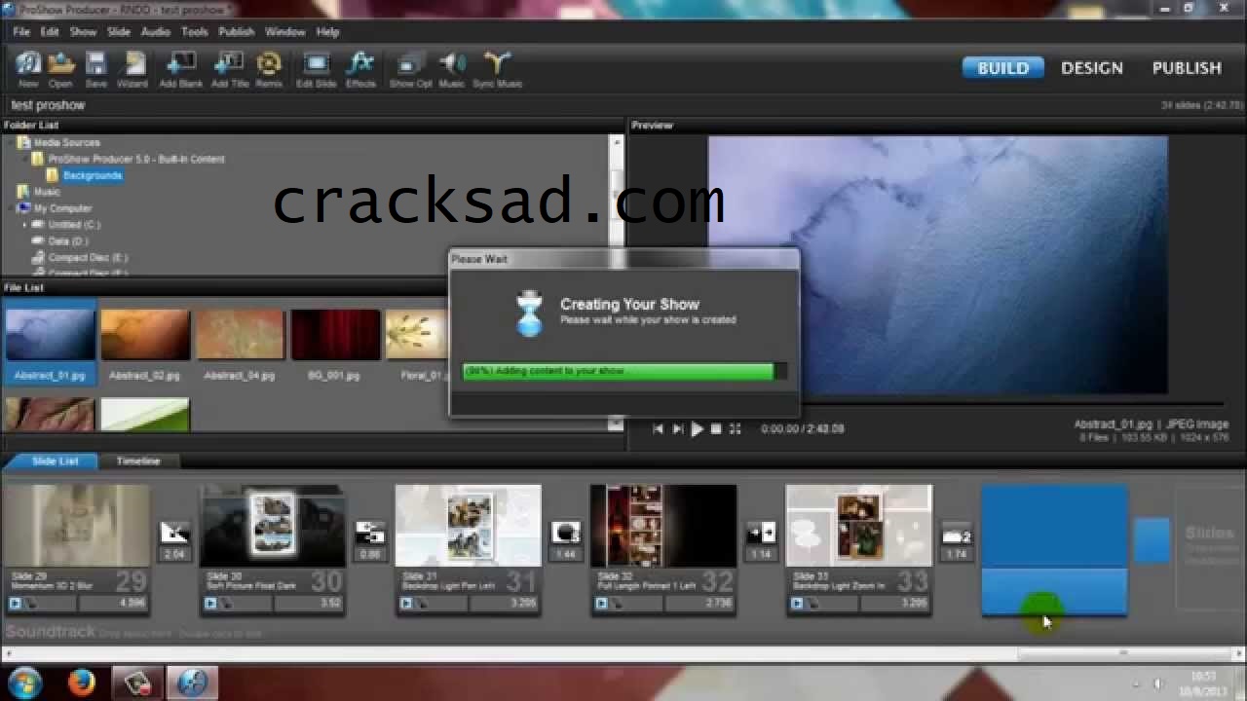Select Data (D:) drive in Folder List
This screenshot has height=701, width=1247.
click(x=67, y=241)
